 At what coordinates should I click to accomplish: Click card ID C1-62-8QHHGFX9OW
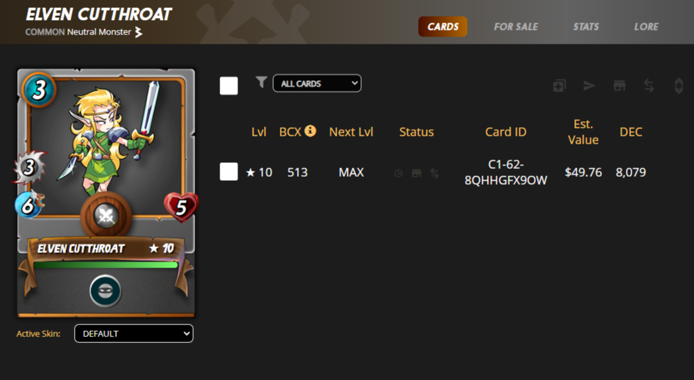[505, 172]
